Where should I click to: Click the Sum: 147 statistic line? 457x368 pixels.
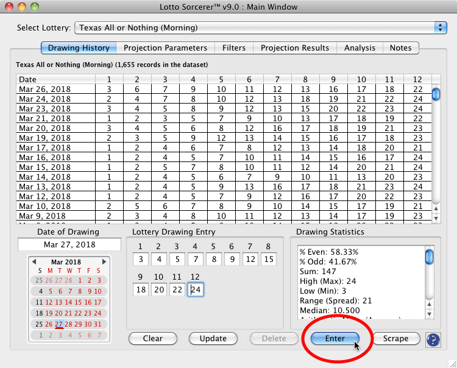tap(317, 271)
